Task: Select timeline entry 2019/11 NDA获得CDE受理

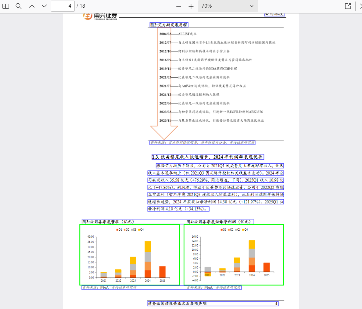Action: pyautogui.click(x=198, y=69)
